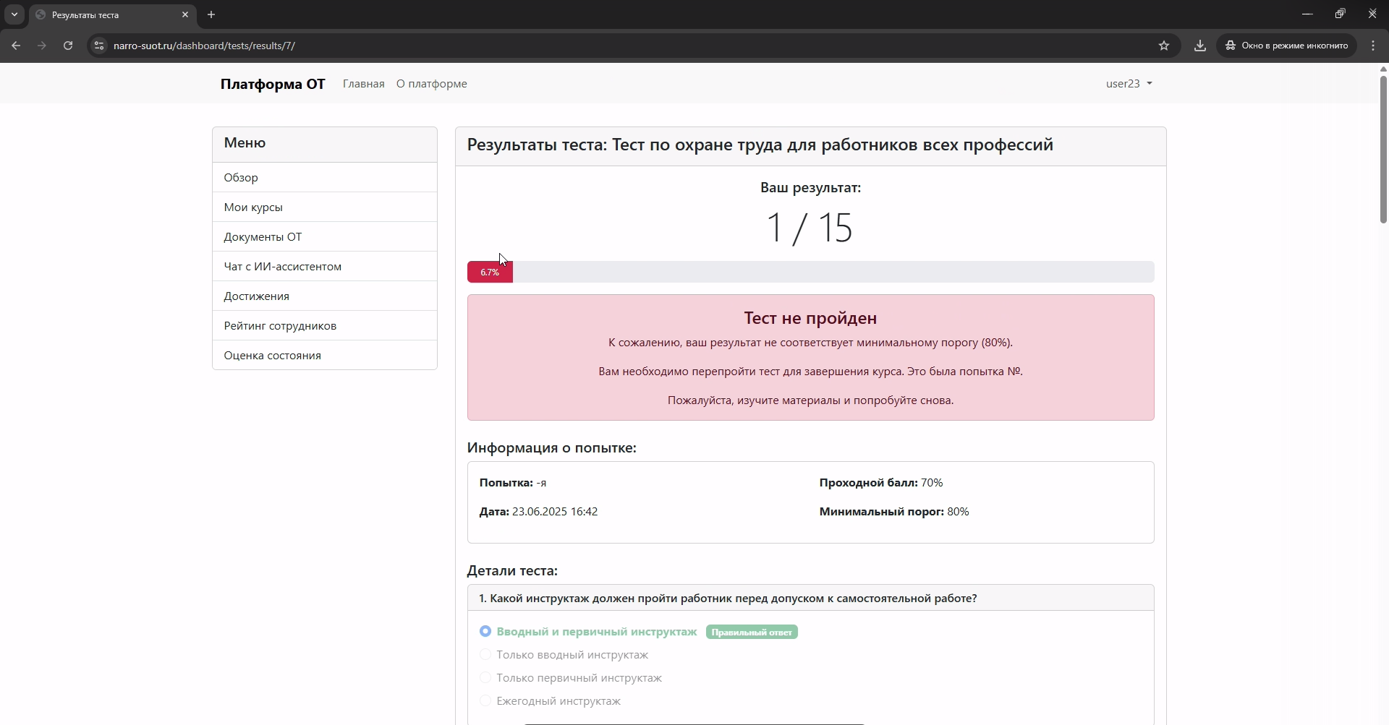
Task: Open a new tab with the plus icon
Action: tap(211, 14)
